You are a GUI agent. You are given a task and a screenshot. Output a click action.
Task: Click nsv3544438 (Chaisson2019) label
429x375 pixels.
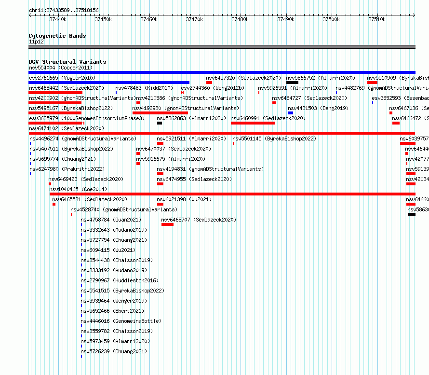click(x=117, y=260)
